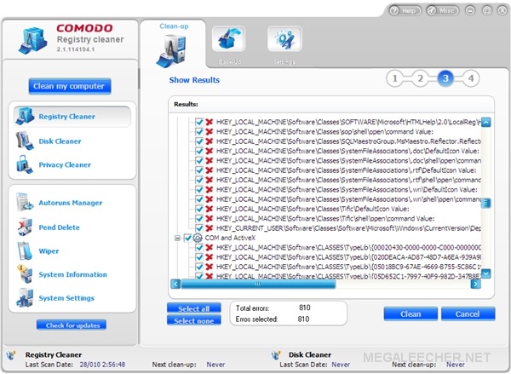Select Disk Cleaner in the sidebar
Image resolution: width=511 pixels, height=374 pixels.
(60, 141)
